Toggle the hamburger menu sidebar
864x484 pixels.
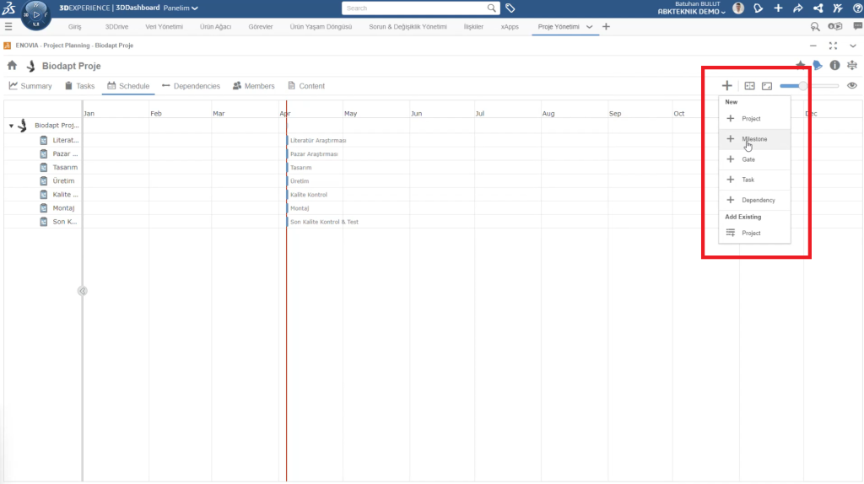[8, 27]
